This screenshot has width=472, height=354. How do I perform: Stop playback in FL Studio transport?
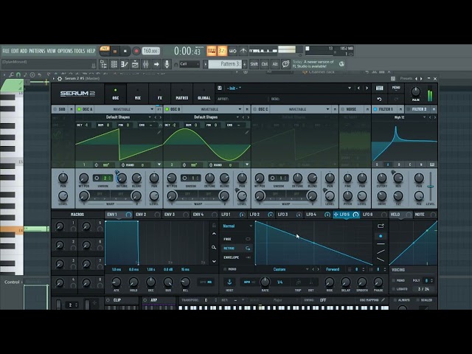[x=125, y=51]
